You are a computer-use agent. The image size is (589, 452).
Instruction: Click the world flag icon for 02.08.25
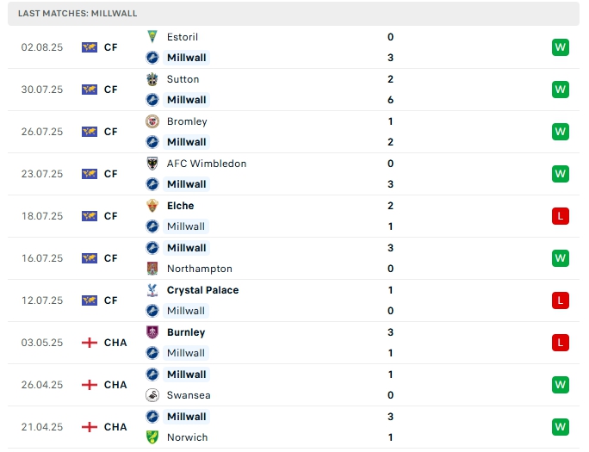tap(90, 47)
